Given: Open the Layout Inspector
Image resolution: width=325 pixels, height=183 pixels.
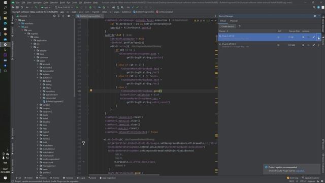Looking at the screenshot, I should [311, 178].
